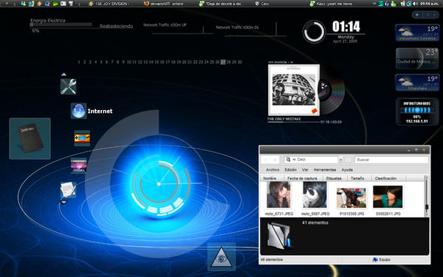The image size is (443, 277).
Task: Select the P1010300.JPG thumbnail
Action: (351, 198)
